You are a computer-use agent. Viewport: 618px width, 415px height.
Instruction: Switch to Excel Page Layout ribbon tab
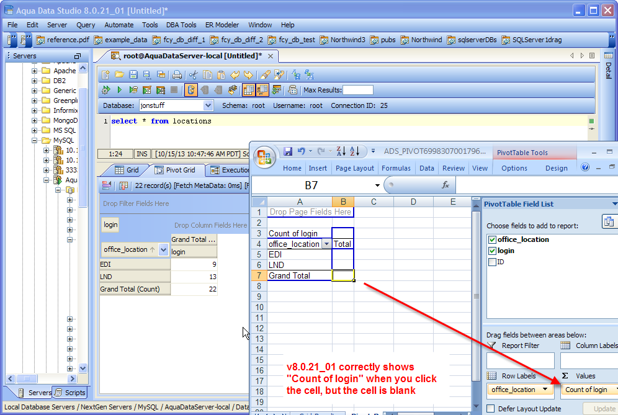(355, 168)
